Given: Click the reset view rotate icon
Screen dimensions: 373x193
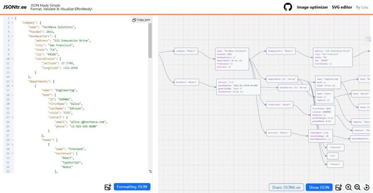Looking at the screenshot, I should [366, 187].
